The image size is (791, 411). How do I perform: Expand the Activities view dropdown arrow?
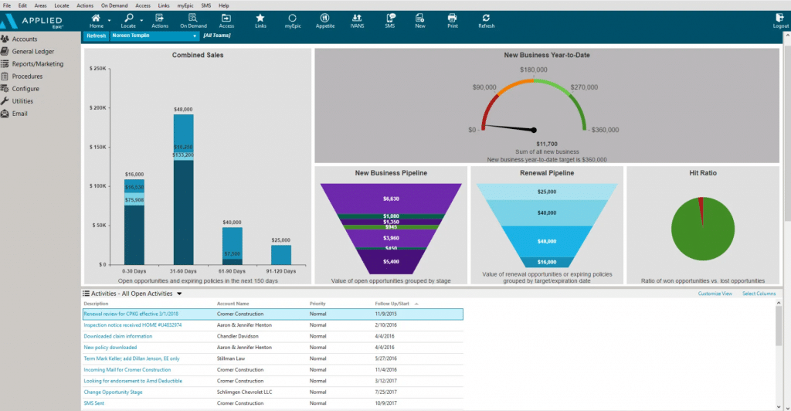coord(179,294)
